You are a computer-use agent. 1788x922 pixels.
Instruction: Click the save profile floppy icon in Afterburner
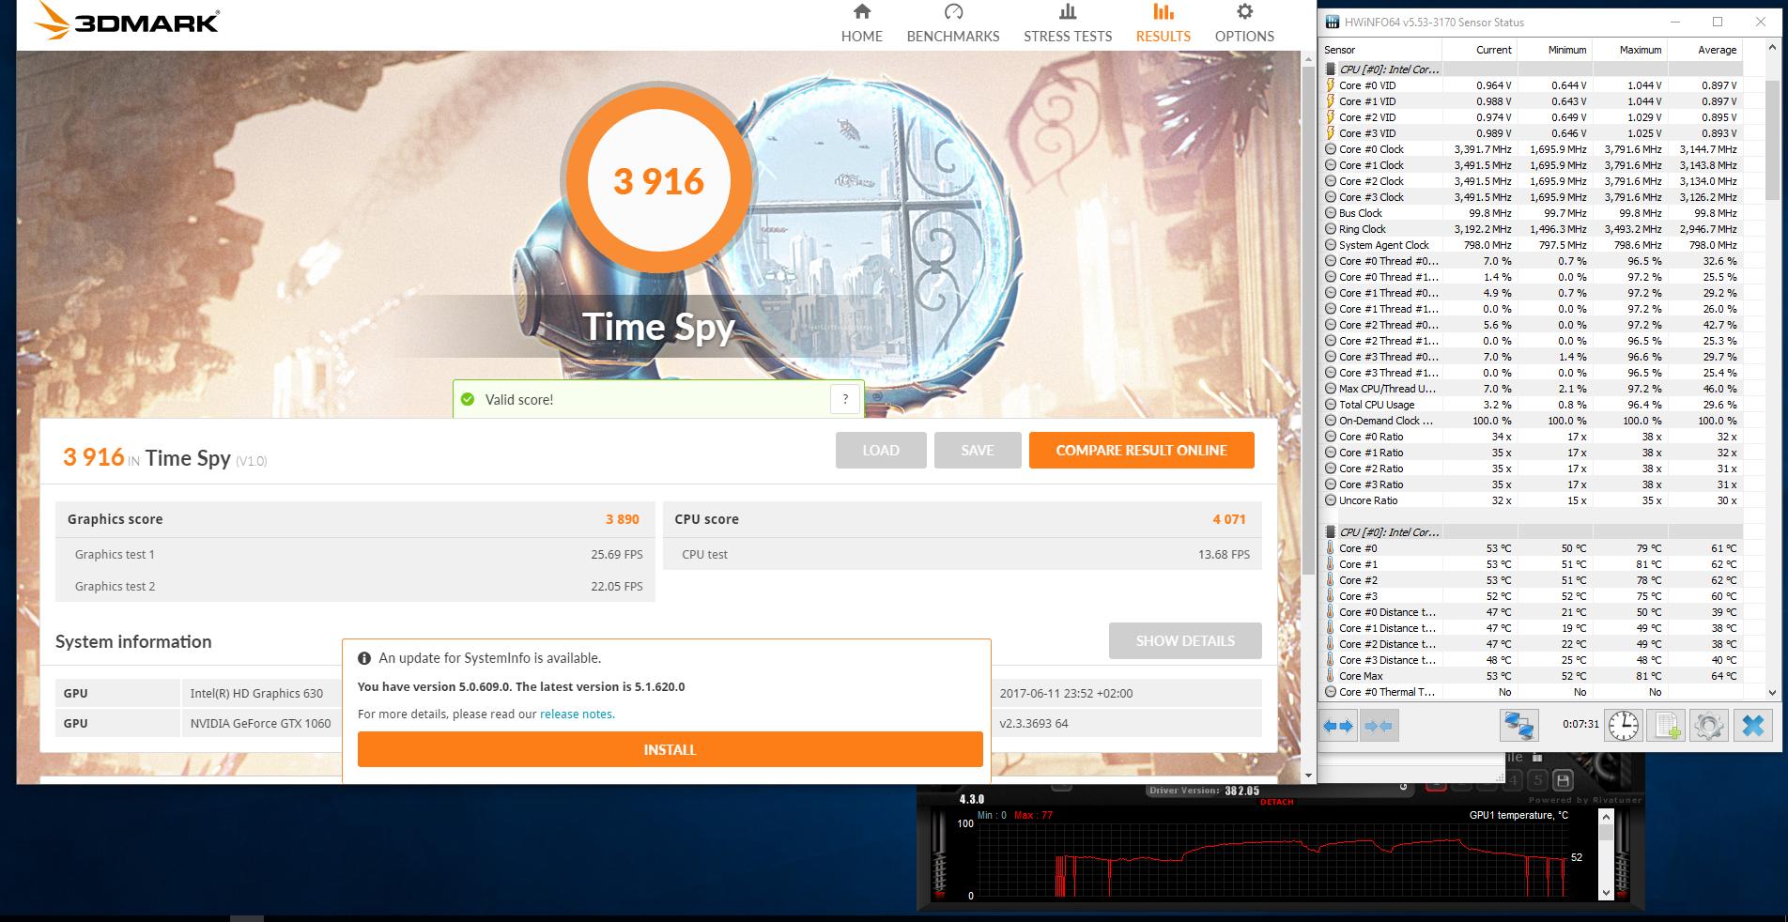1563,779
